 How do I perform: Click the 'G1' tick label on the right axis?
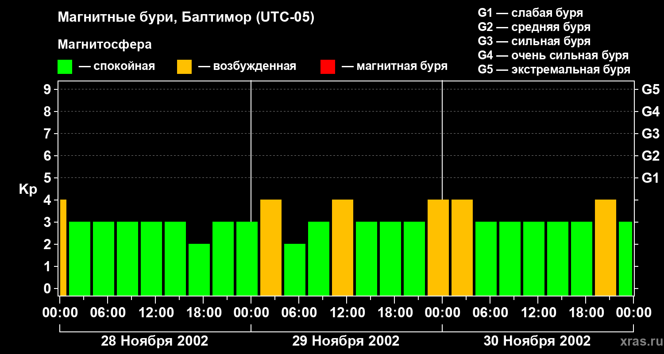click(x=651, y=178)
